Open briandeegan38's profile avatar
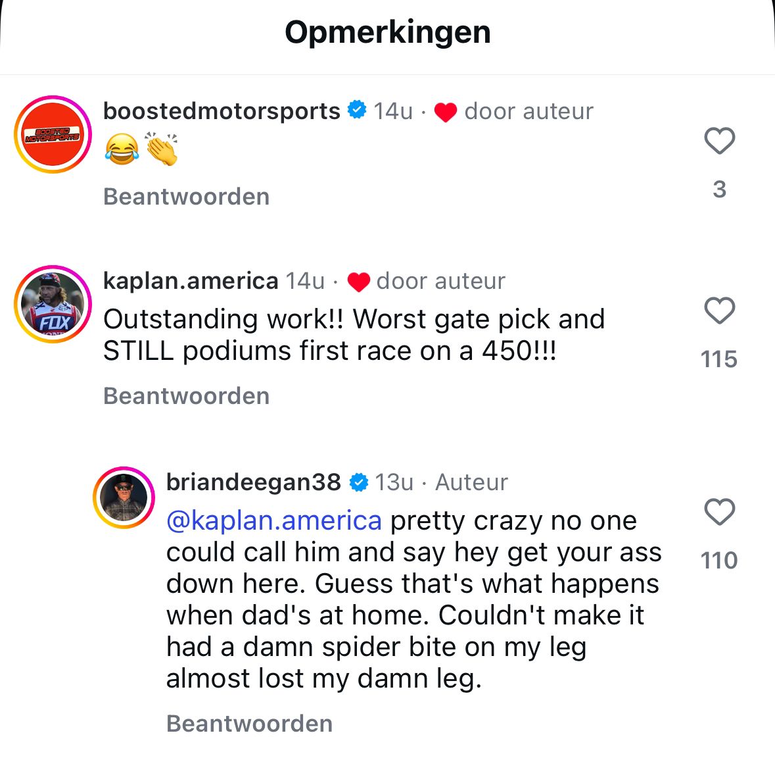The image size is (775, 783). point(124,498)
